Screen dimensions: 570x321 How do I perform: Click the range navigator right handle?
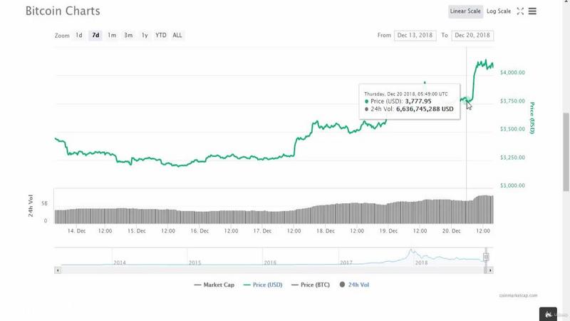[486, 257]
